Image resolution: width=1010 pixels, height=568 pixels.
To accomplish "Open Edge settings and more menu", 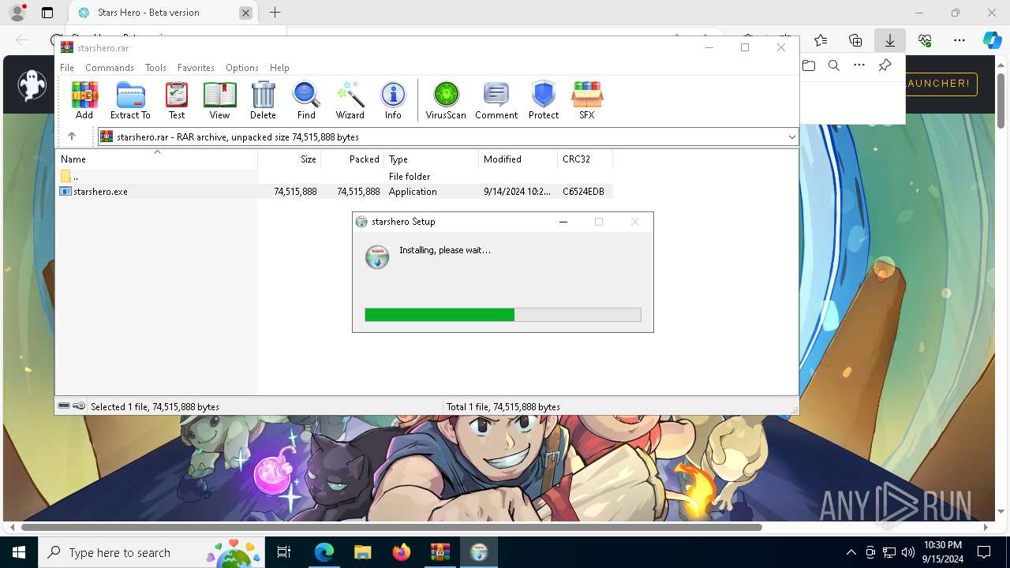I will click(x=959, y=40).
